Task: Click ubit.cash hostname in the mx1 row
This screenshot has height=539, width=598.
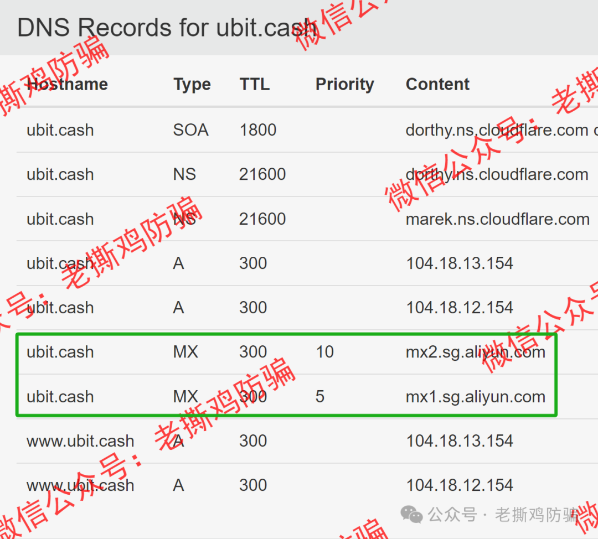Action: (60, 397)
